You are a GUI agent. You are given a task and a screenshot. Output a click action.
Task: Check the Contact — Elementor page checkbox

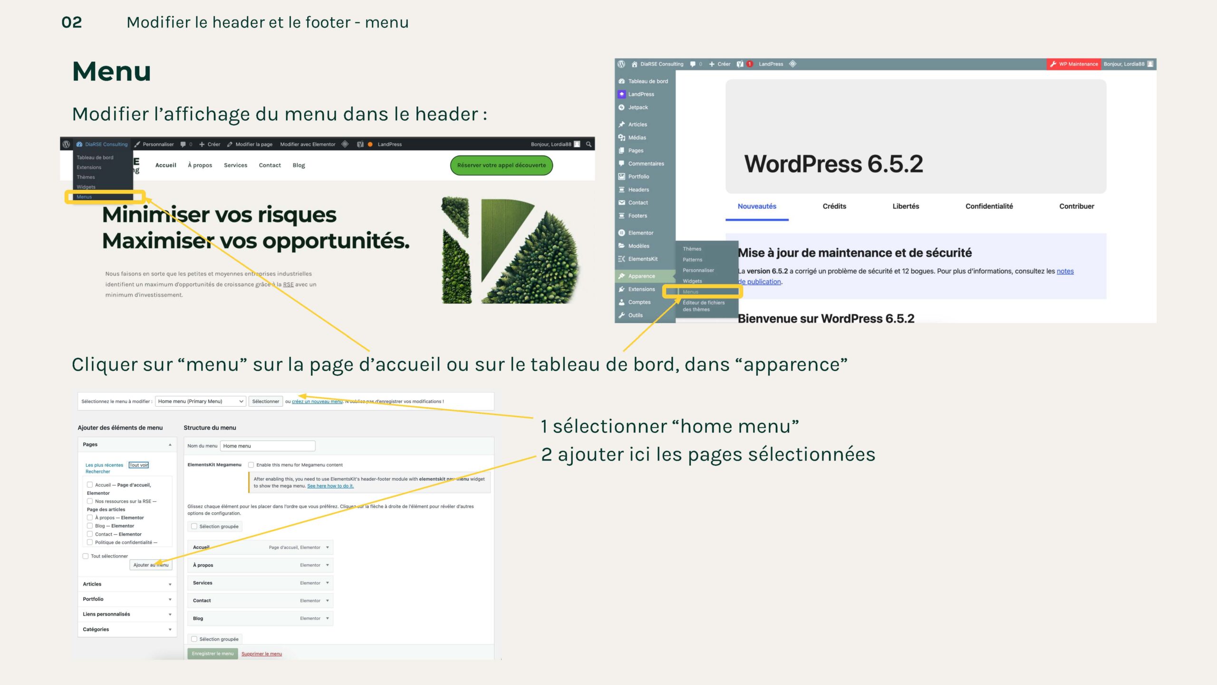tap(90, 534)
